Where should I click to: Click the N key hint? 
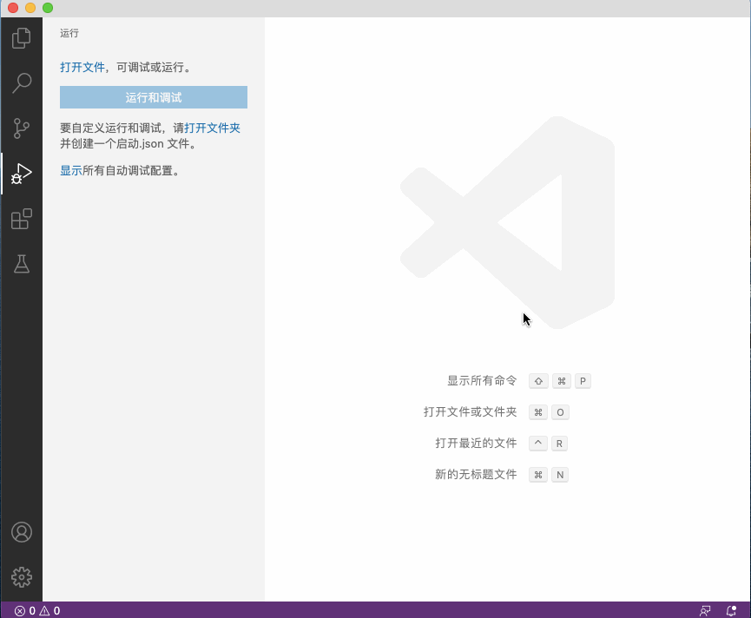coord(560,475)
